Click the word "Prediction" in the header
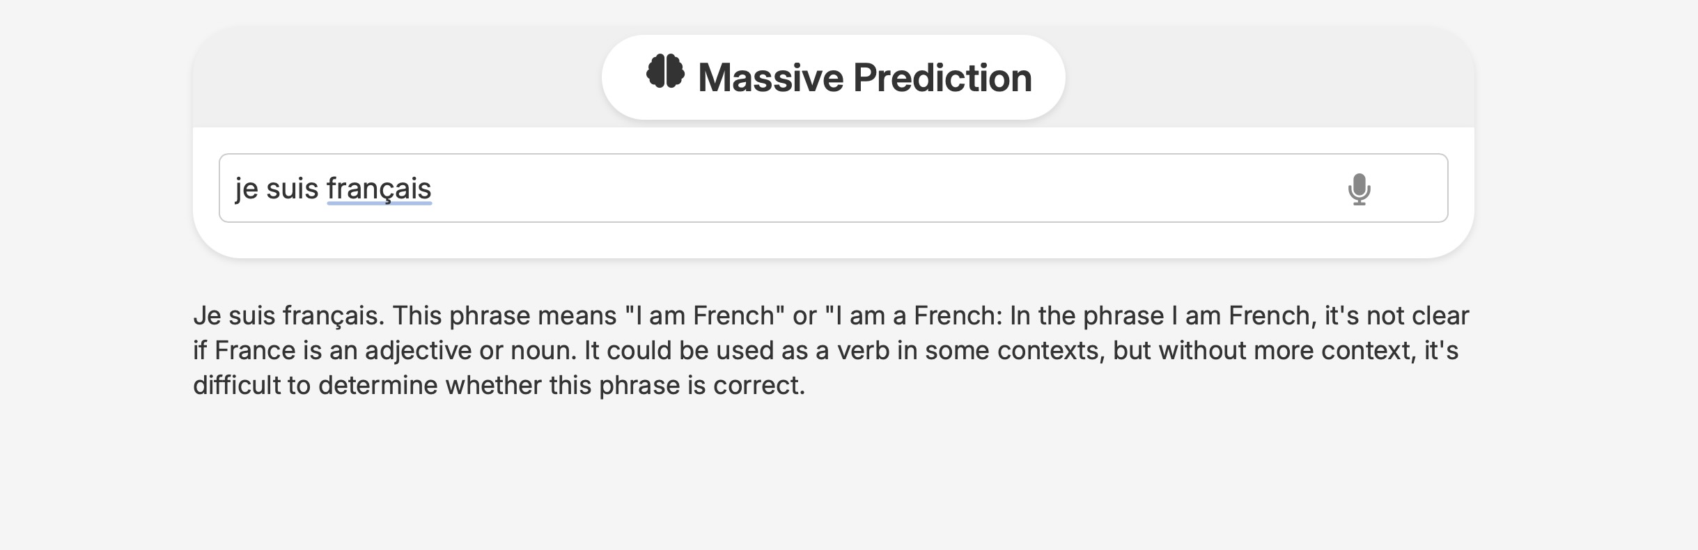This screenshot has width=1698, height=550. (x=942, y=77)
